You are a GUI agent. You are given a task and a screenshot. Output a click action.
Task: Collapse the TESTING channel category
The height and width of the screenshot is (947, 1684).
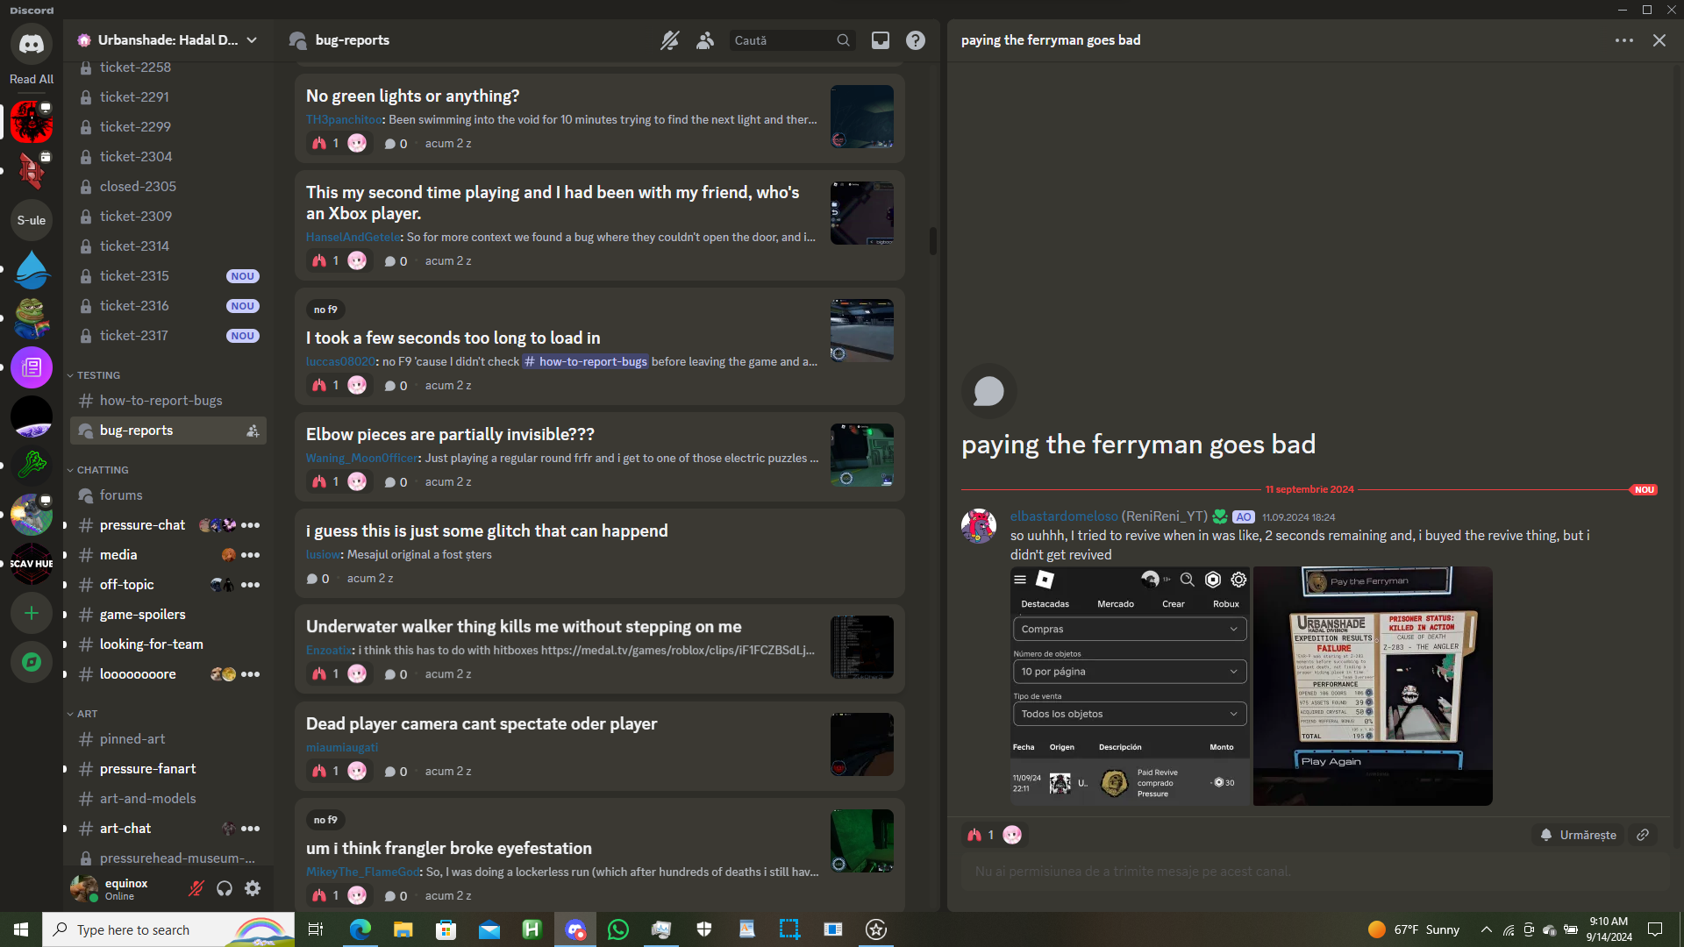tap(97, 375)
